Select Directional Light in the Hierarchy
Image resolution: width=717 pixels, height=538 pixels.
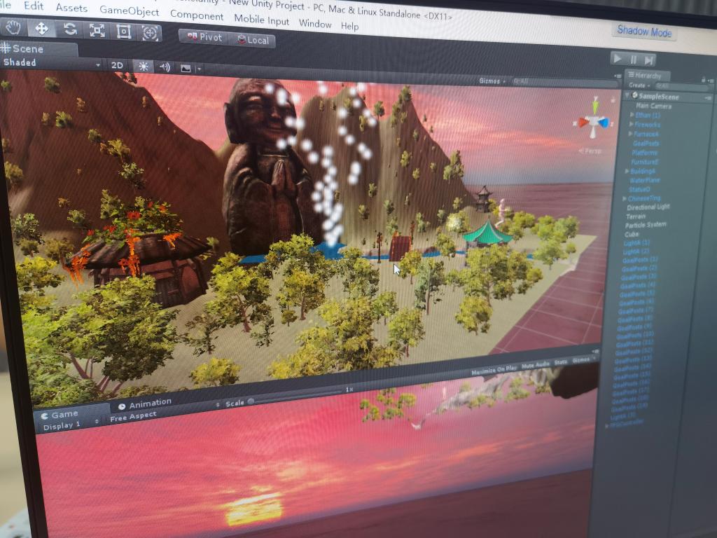648,207
